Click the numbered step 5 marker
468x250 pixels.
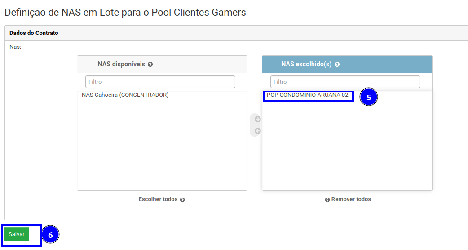tap(369, 97)
